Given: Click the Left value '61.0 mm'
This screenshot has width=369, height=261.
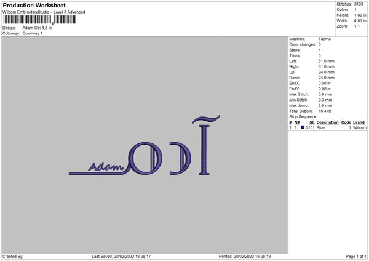Looking at the screenshot, I should click(327, 61).
